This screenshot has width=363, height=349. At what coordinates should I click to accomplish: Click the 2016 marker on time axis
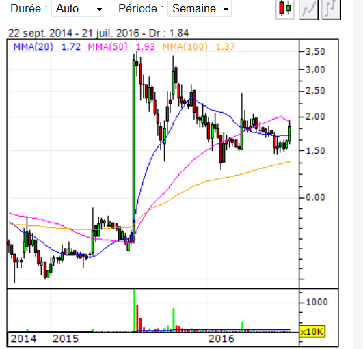(x=221, y=339)
